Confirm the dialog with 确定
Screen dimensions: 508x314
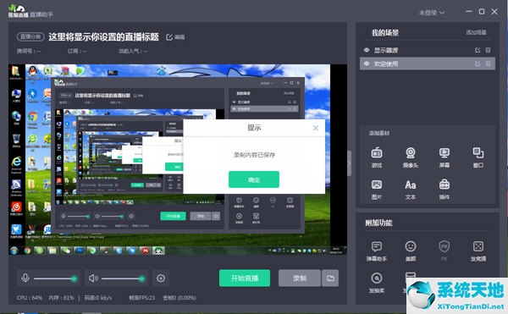click(x=254, y=179)
